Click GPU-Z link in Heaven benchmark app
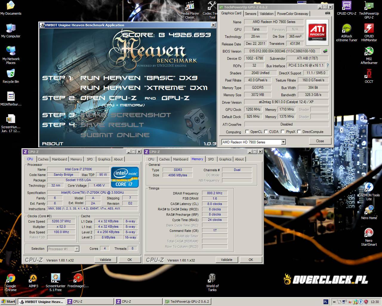382x306 pixels. (175, 98)
